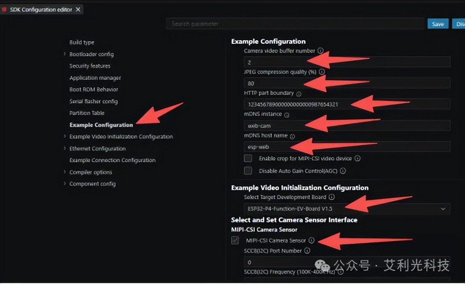The width and height of the screenshot is (465, 284).
Task: Click the HTTP part boundary field
Action: pyautogui.click(x=347, y=104)
